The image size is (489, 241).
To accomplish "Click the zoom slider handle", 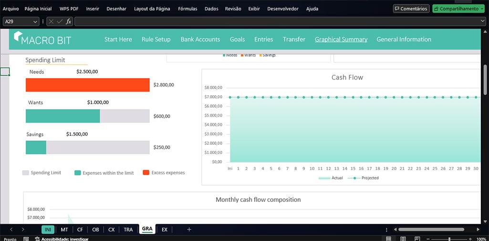I will pos(449,239).
